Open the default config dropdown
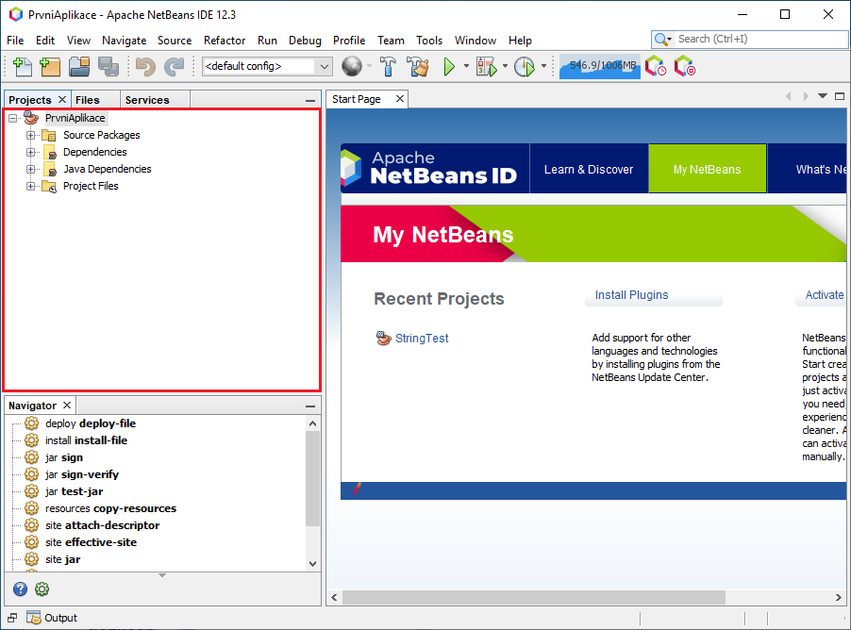The height and width of the screenshot is (630, 851). 324,66
